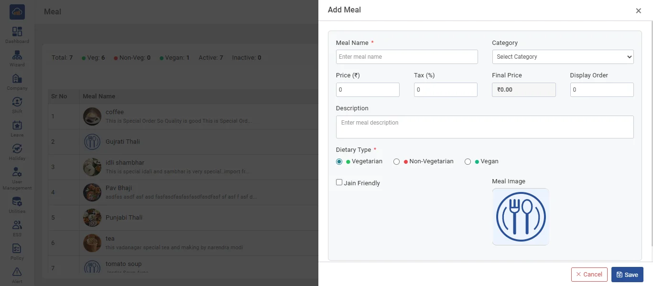The image size is (653, 286).
Task: Click the Meal page title
Action: coord(53,11)
